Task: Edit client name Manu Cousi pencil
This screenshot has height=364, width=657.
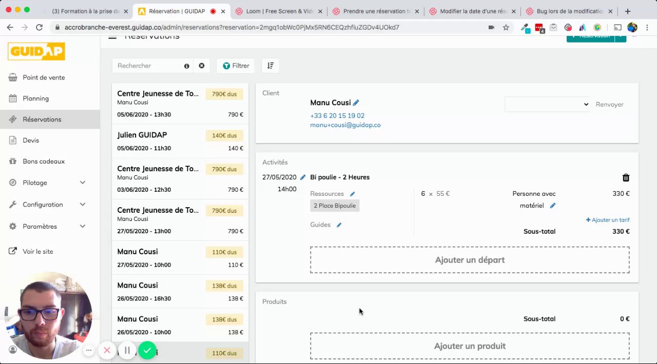Action: tap(356, 103)
